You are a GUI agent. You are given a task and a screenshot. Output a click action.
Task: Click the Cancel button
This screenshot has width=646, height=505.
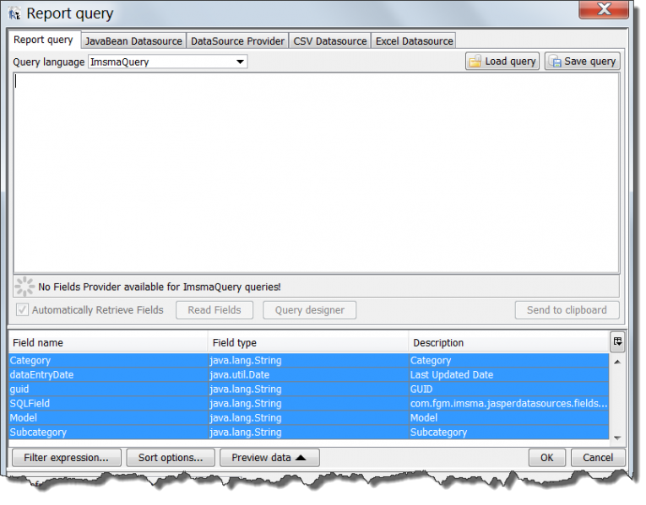click(x=598, y=458)
